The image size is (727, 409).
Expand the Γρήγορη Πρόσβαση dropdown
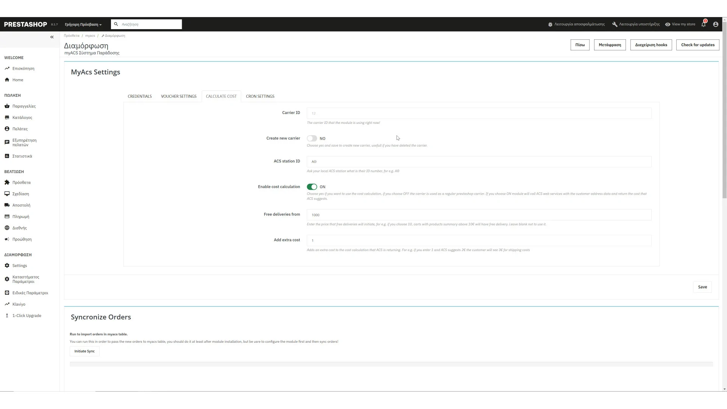coord(83,25)
